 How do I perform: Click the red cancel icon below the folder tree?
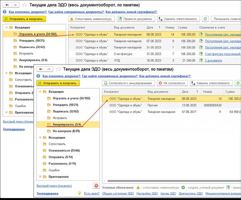[x=96, y=186]
